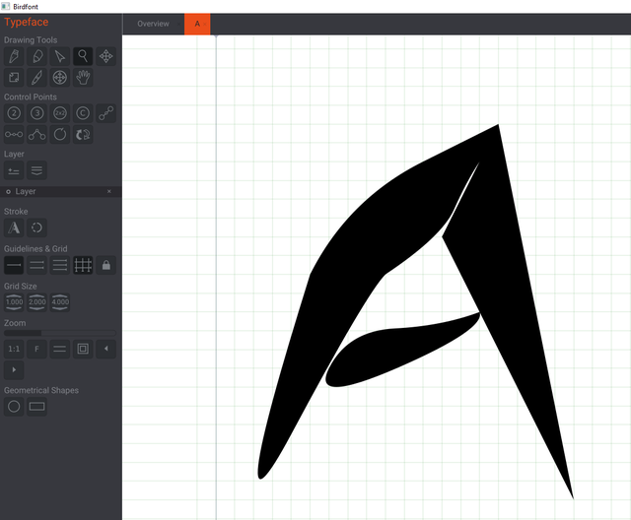Choose the hand pan tool

pyautogui.click(x=83, y=78)
